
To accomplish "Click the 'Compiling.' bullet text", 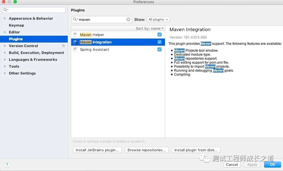I will pyautogui.click(x=182, y=75).
